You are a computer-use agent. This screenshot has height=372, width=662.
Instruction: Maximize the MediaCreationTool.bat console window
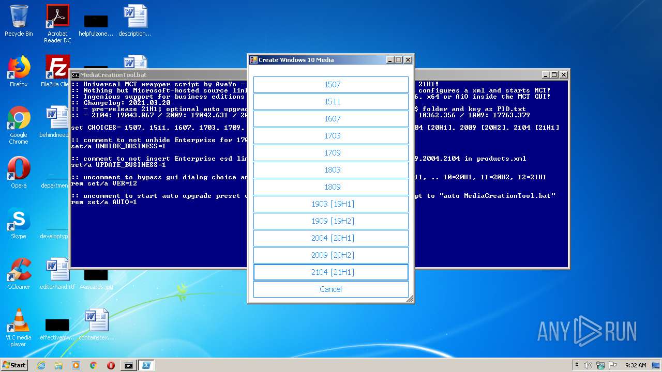tap(554, 75)
